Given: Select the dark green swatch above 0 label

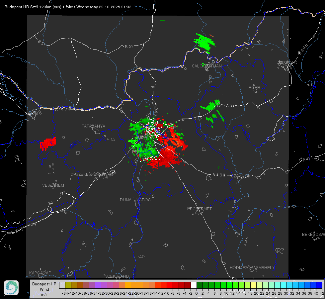Looking at the screenshot, I should tap(200, 285).
